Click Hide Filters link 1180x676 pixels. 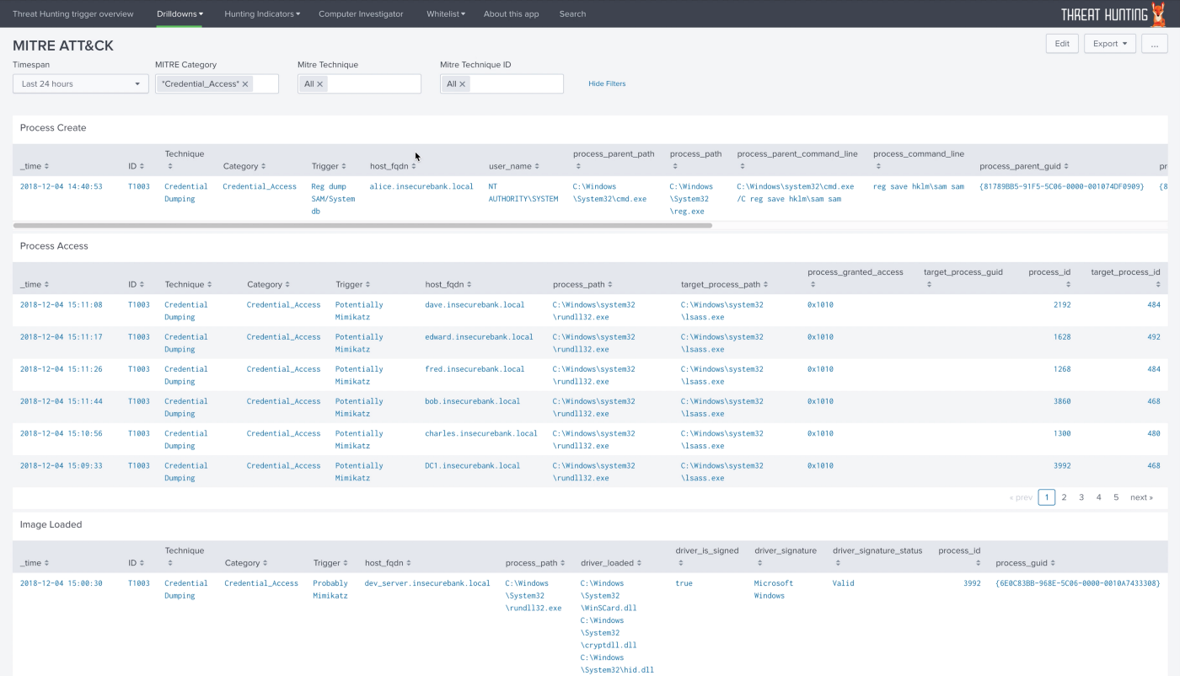click(607, 83)
